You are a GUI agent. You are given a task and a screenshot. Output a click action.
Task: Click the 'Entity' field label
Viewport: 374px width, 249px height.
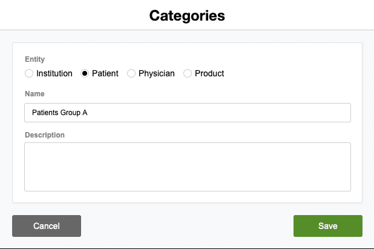point(34,59)
